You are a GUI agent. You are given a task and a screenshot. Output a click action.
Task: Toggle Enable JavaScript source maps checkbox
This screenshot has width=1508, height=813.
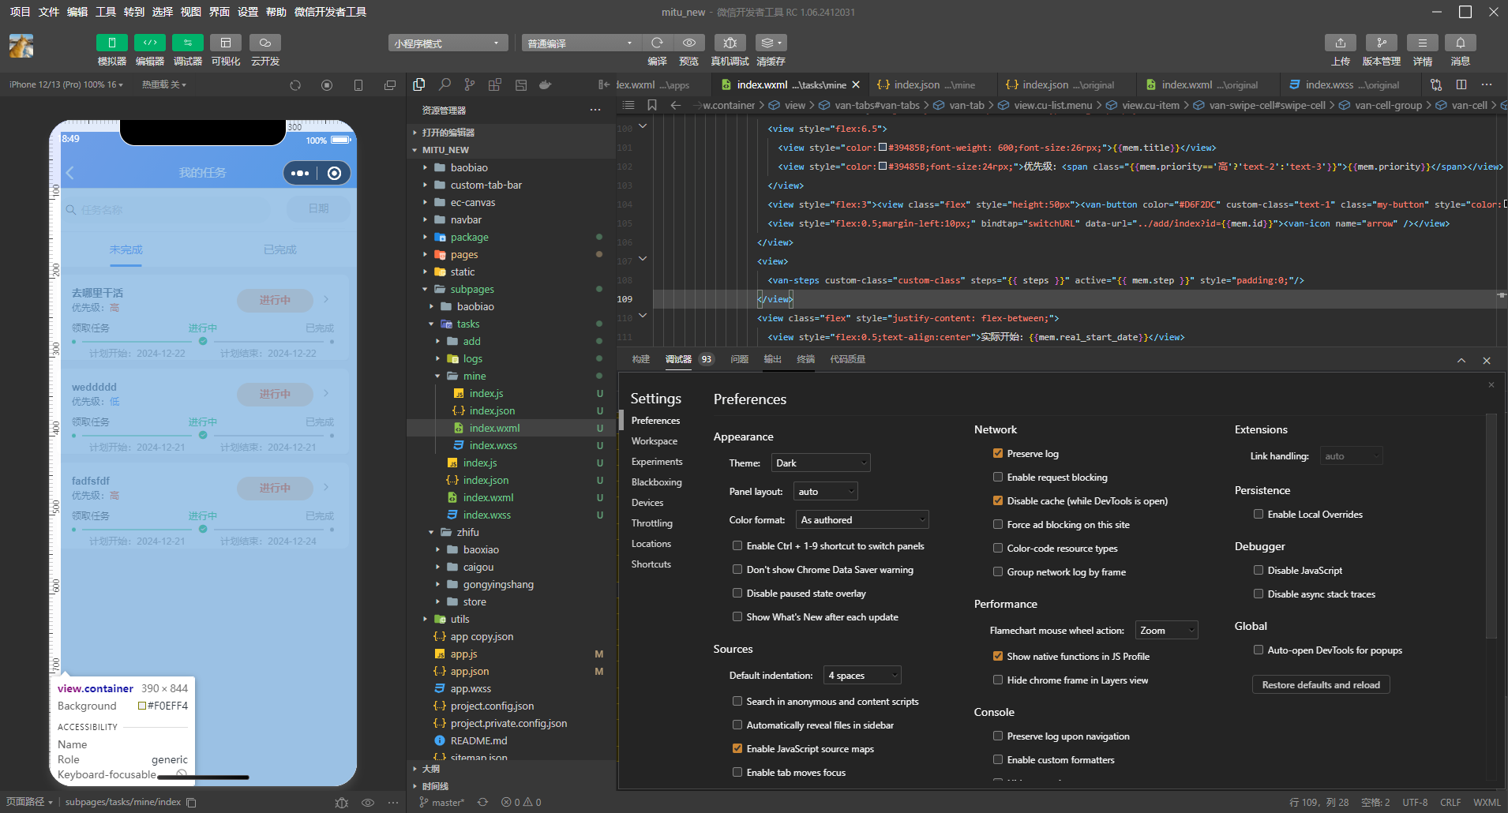(x=737, y=749)
